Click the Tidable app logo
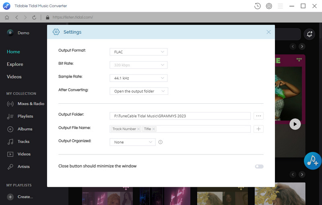This screenshot has height=205, width=322. click(x=6, y=6)
